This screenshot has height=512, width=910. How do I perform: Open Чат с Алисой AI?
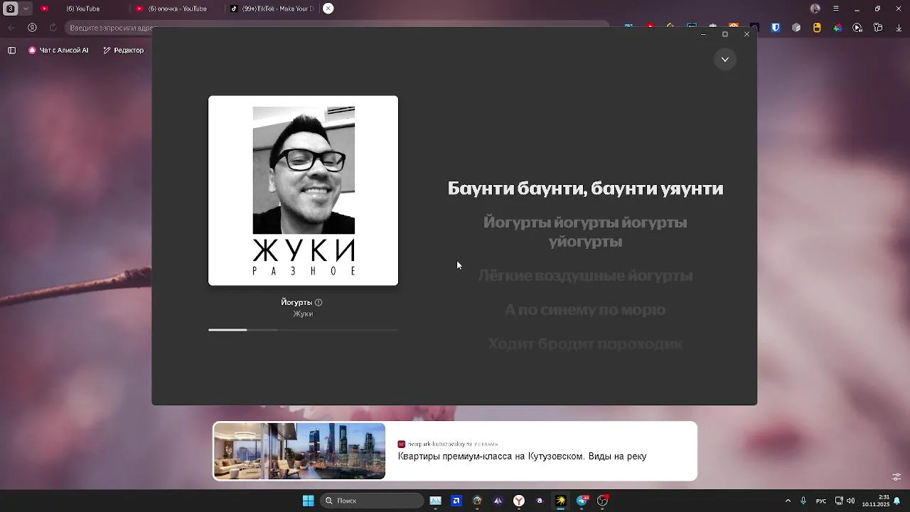coord(59,50)
